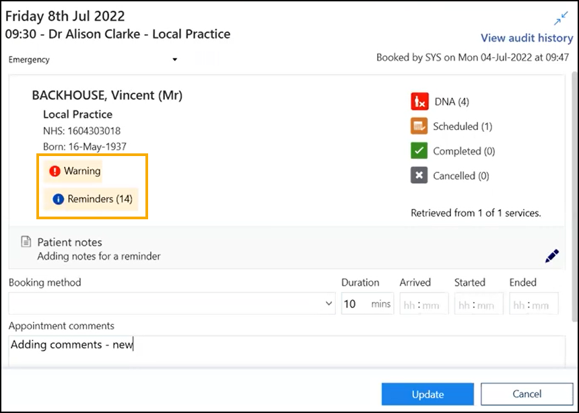Click the Appointment comments text box
Image resolution: width=579 pixels, height=413 pixels.
[286, 351]
